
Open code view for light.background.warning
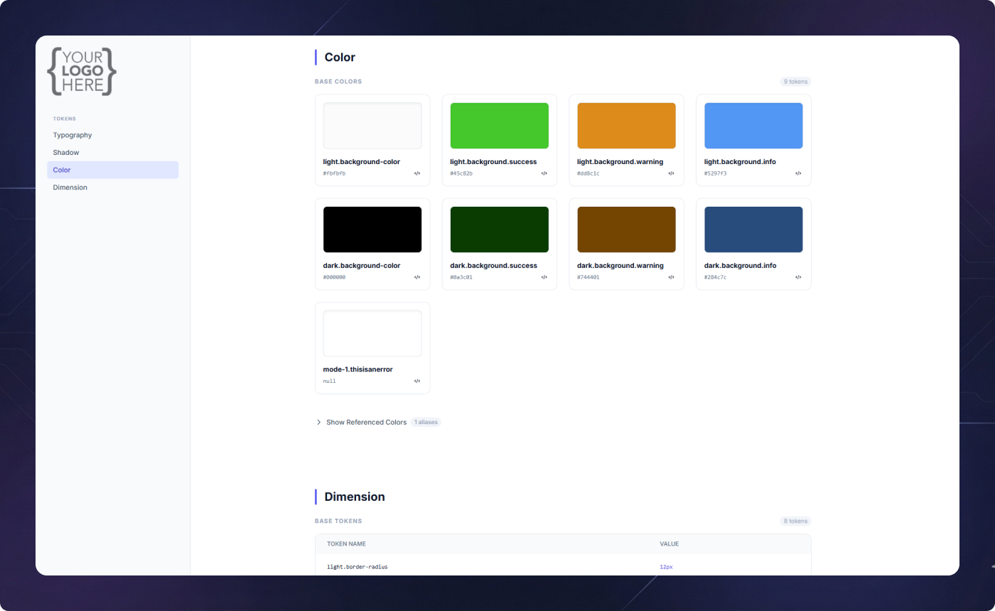(x=670, y=173)
